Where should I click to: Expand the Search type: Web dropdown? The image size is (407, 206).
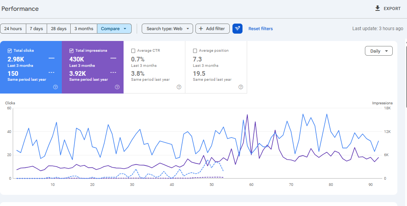click(167, 29)
